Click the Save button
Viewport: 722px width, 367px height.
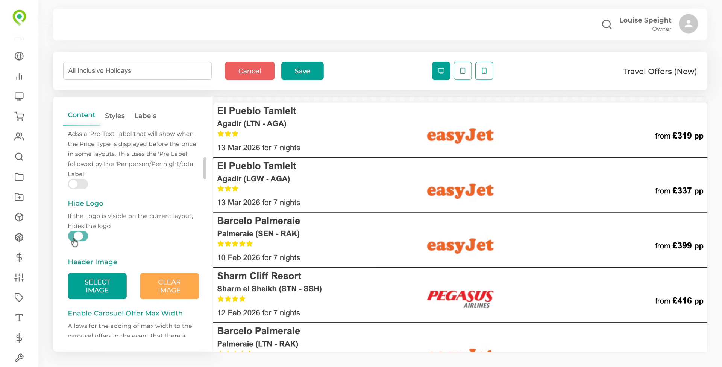pyautogui.click(x=302, y=71)
